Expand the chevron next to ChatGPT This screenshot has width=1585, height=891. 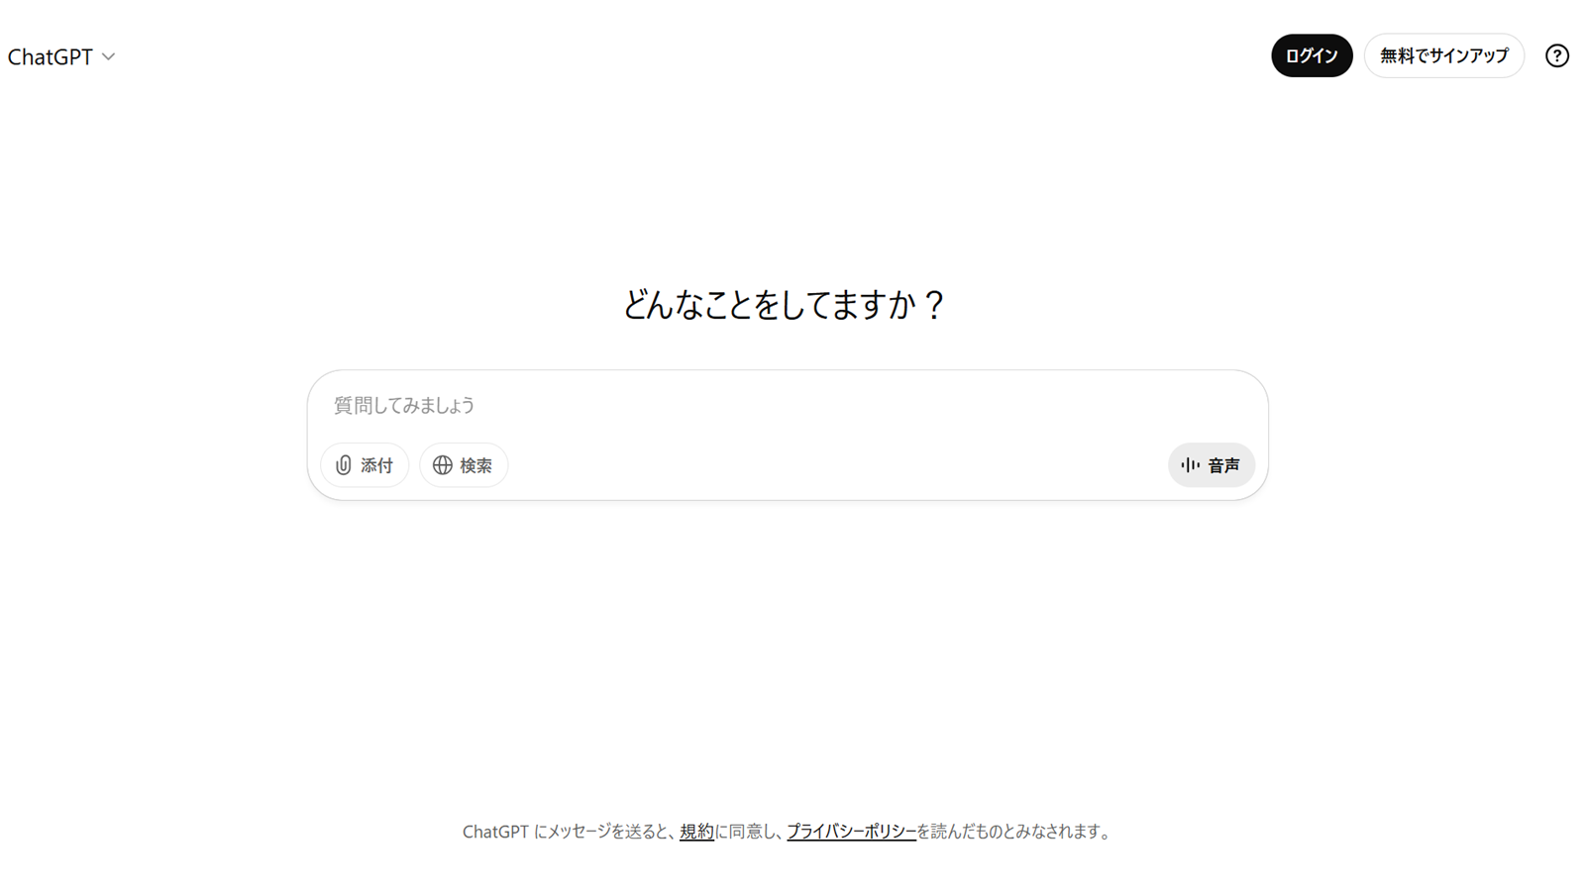coord(109,57)
